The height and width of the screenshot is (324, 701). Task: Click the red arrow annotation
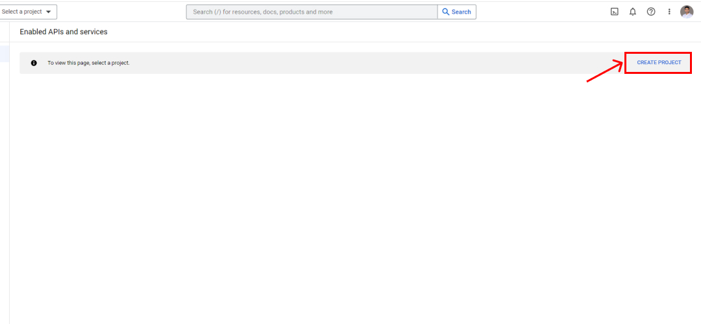(x=604, y=71)
